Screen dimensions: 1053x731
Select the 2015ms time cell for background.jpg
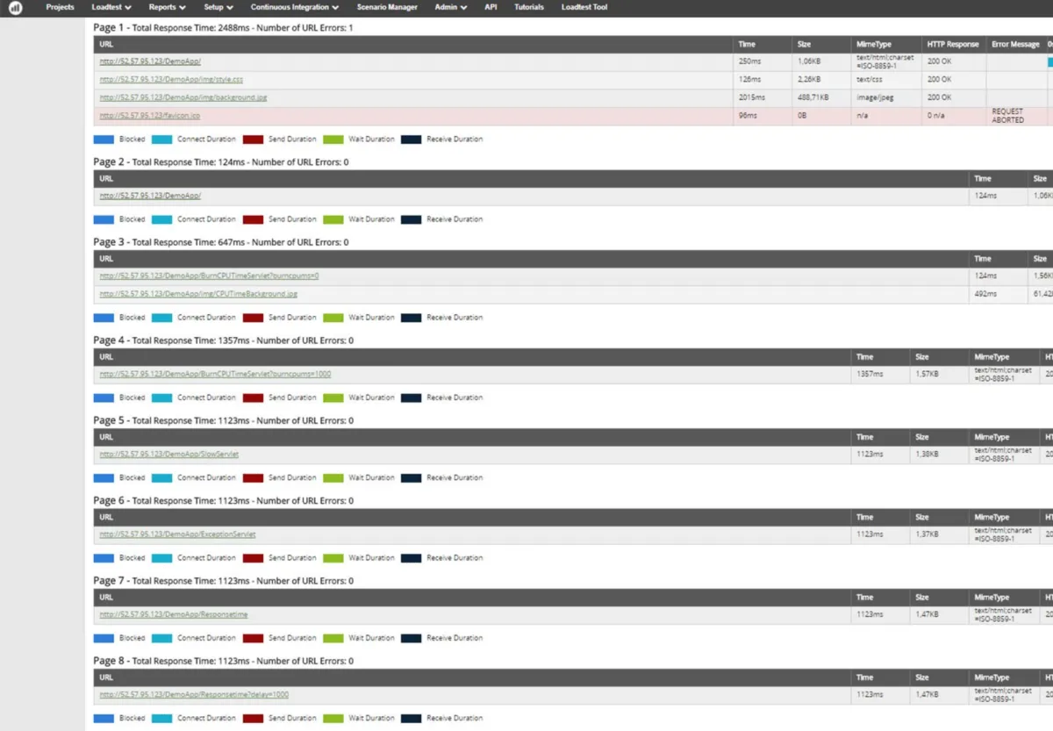763,97
